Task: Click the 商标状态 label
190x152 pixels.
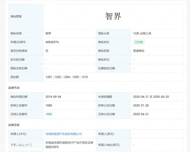Action: (104, 42)
